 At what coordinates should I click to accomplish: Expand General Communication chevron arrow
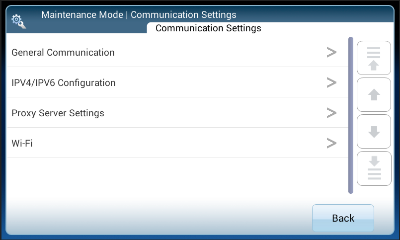(331, 53)
